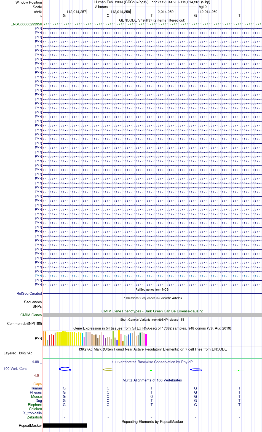Click 'Publications: Sequences in Scientific Articles' title
The image size is (262, 432).
click(152, 298)
